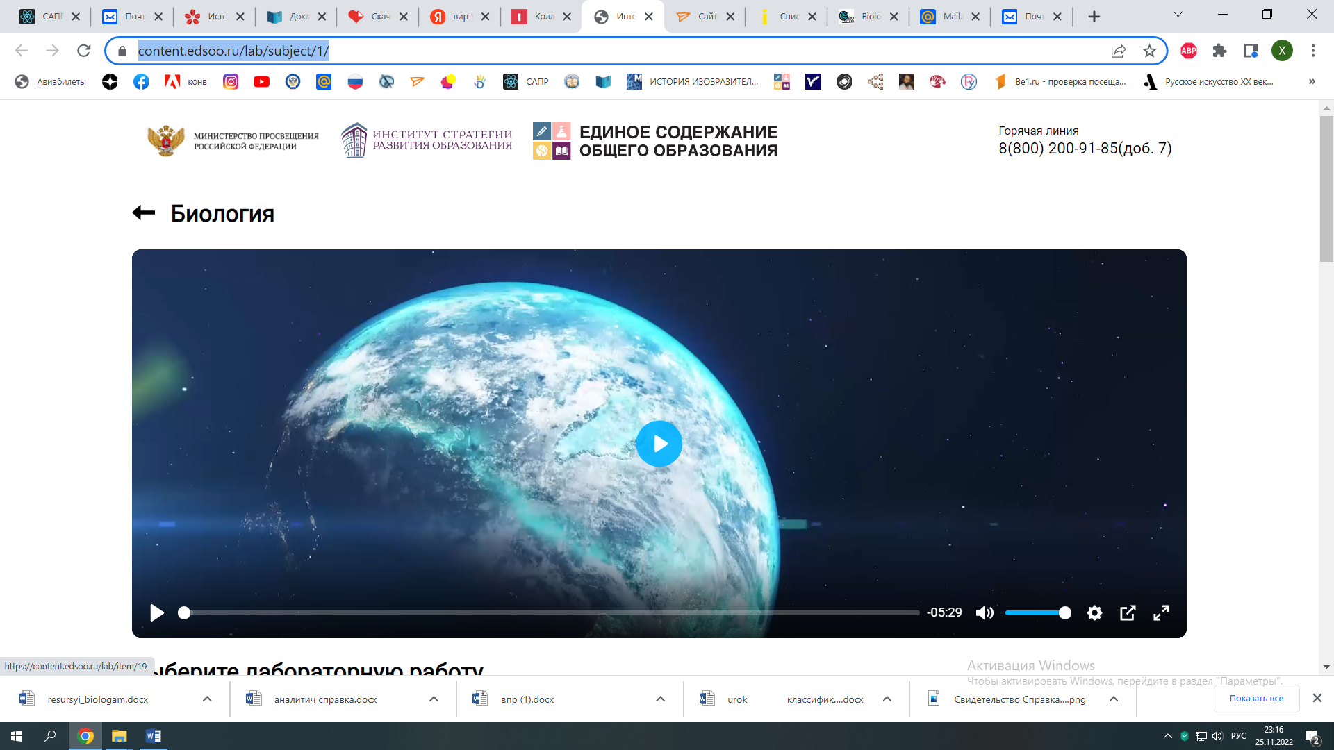Open the Instagram bookmark icon

pyautogui.click(x=231, y=82)
